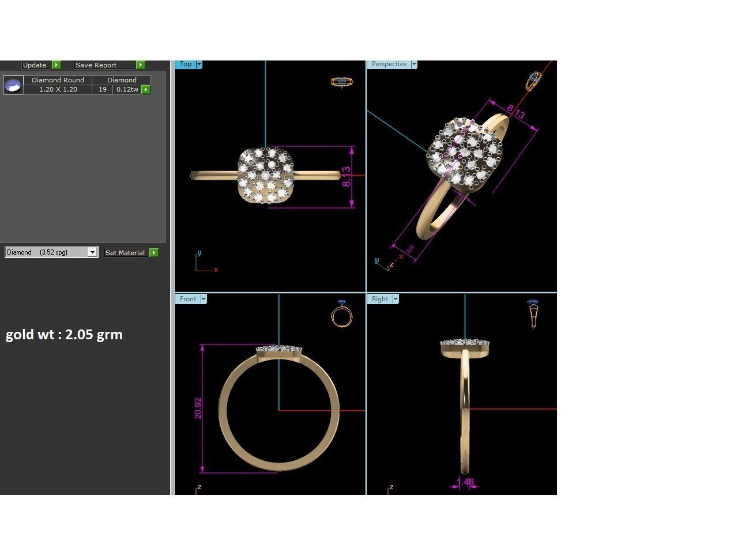Click the Diamond Round header cell

click(58, 80)
